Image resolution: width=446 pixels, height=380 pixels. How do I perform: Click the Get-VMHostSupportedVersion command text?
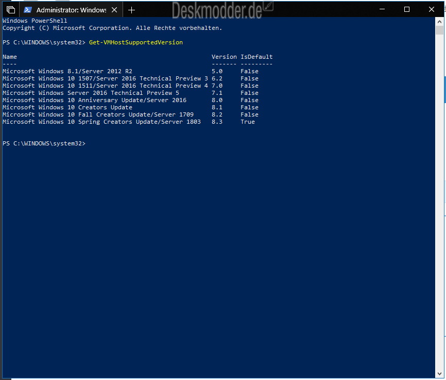(136, 42)
